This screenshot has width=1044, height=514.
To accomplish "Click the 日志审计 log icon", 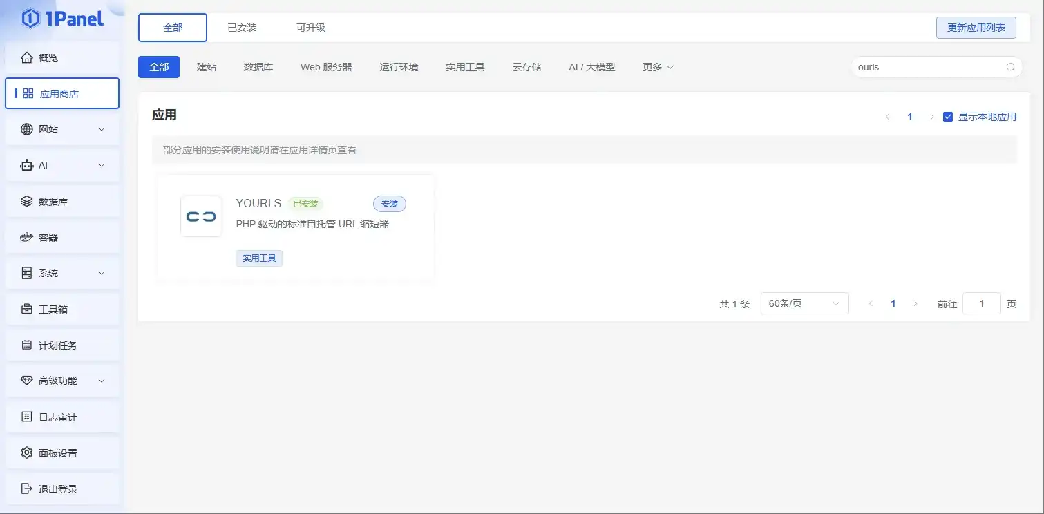I will coord(27,417).
